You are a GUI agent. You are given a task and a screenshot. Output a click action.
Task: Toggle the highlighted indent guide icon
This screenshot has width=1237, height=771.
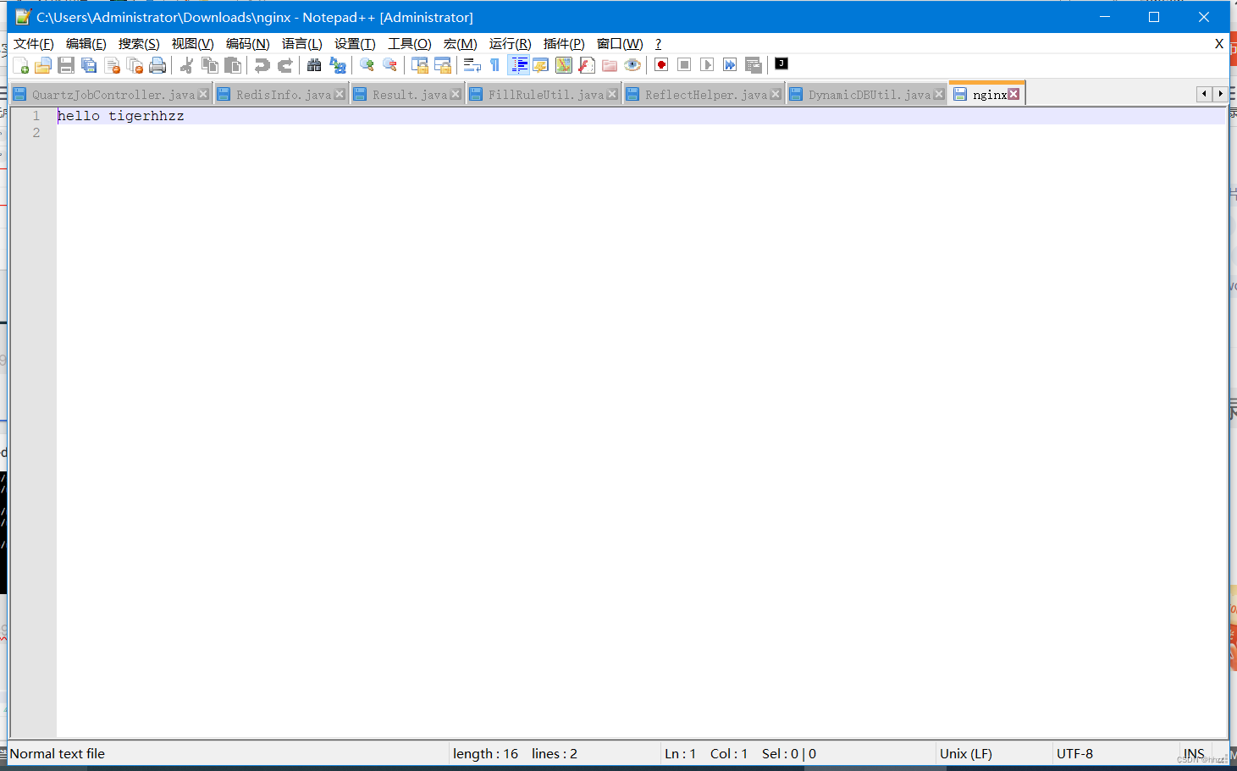(x=518, y=65)
